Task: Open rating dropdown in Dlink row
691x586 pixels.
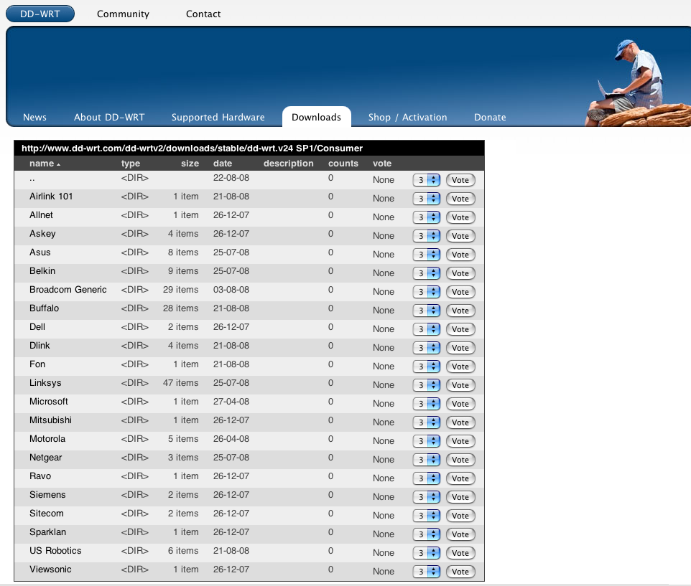Action: coord(426,348)
